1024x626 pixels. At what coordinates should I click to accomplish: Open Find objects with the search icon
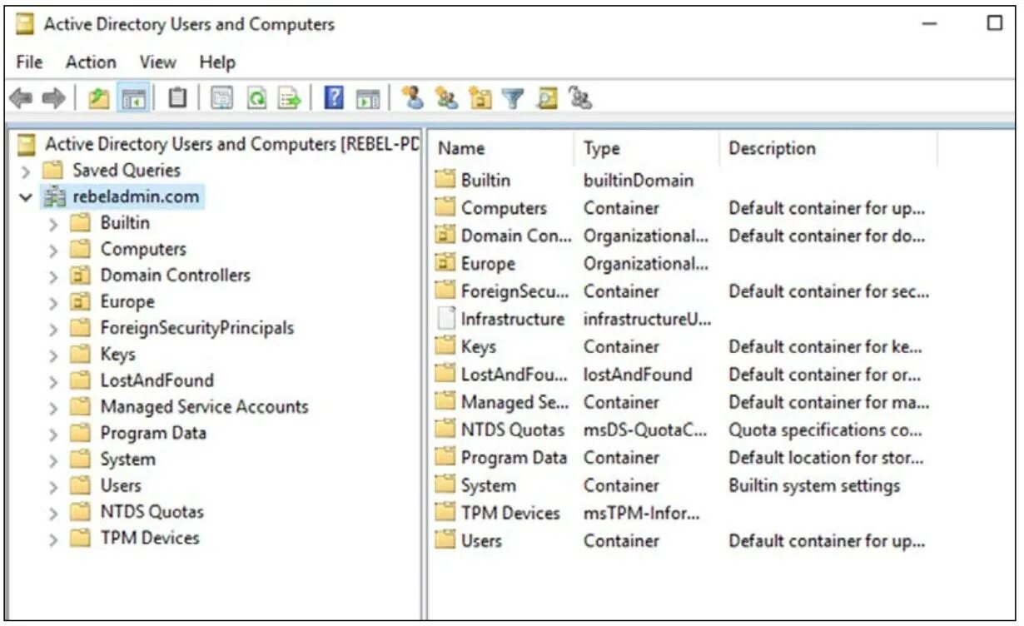547,98
